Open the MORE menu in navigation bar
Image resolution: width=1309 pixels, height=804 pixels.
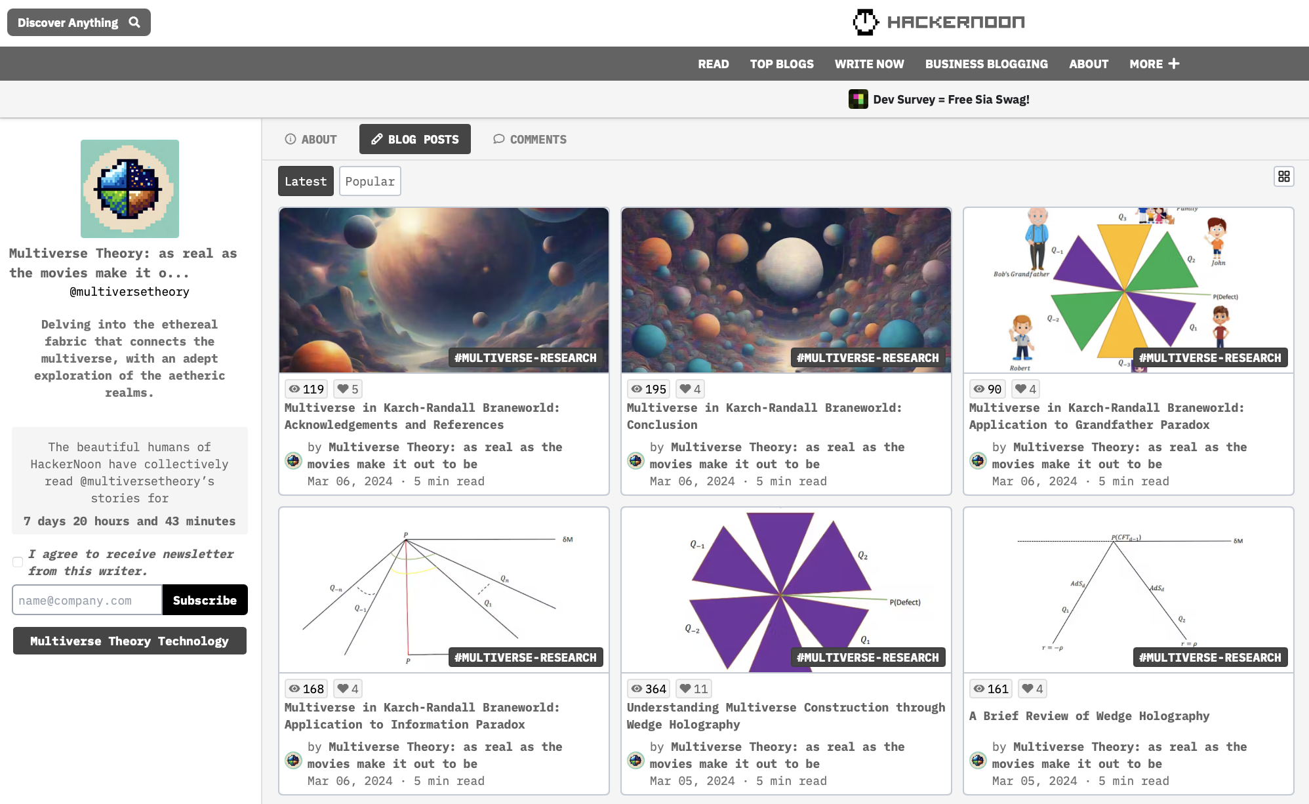point(1154,64)
